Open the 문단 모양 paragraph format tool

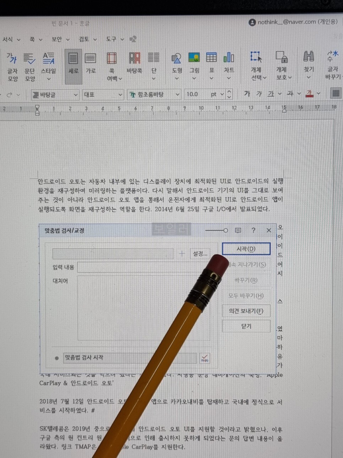point(30,66)
